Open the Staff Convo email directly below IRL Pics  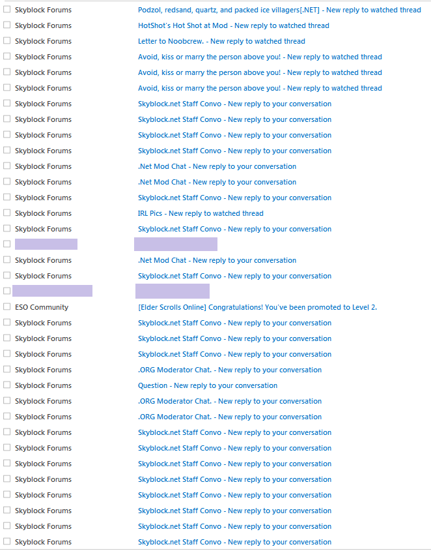234,229
